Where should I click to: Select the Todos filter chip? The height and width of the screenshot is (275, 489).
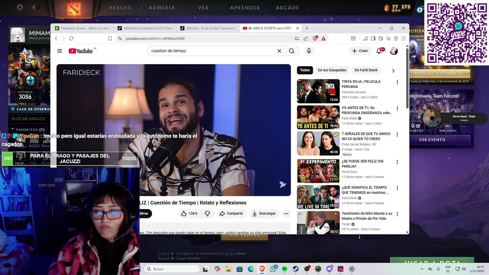pyautogui.click(x=305, y=70)
